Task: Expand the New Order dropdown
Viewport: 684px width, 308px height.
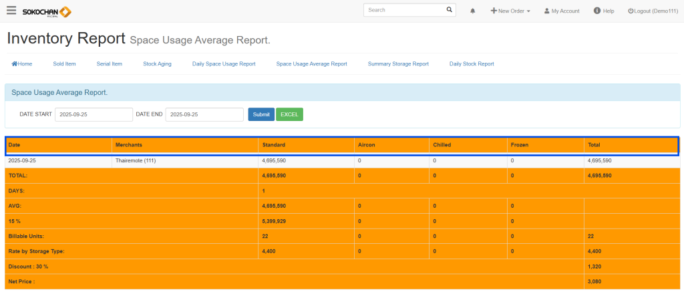Action: click(x=510, y=11)
